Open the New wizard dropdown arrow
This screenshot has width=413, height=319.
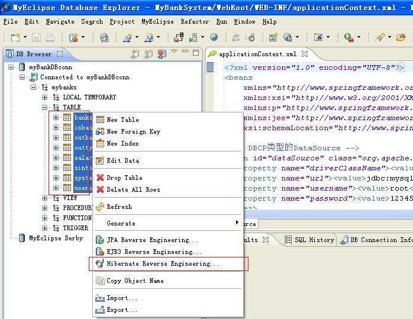25,37
